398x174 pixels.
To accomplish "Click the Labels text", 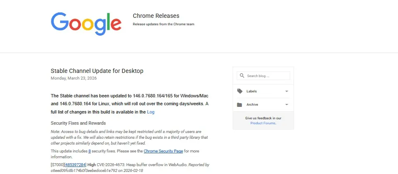I will (x=252, y=91).
